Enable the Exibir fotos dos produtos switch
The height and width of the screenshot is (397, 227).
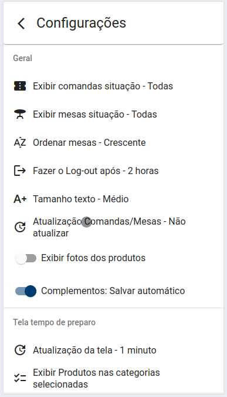coord(25,258)
